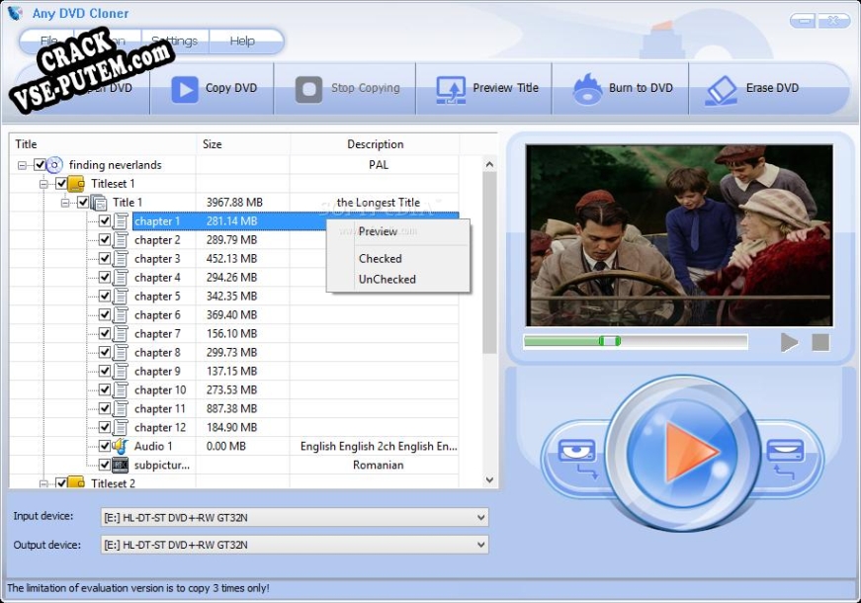
Task: Click the Erase DVD eraser icon
Action: pos(721,90)
